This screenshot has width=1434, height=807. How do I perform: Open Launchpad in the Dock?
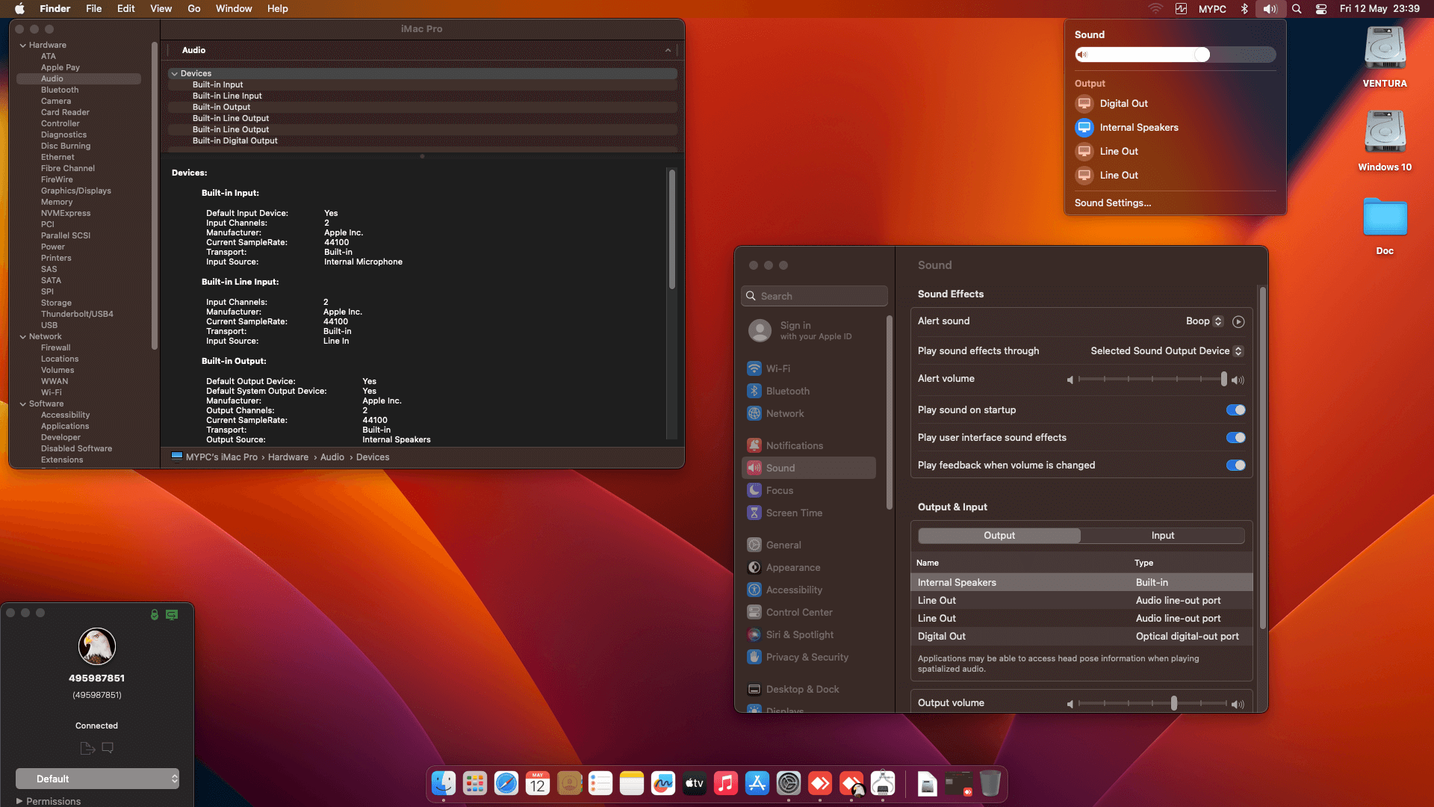pyautogui.click(x=475, y=783)
